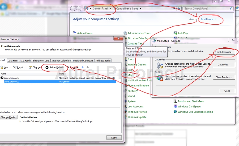Open the Sound link
Screen dimensions: 239x146
[131, 96]
